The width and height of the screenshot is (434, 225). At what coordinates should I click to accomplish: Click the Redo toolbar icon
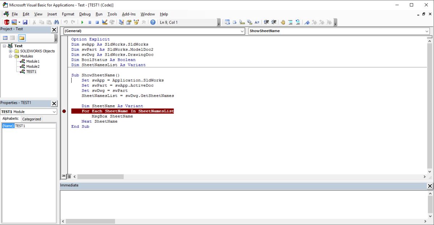[x=73, y=22]
